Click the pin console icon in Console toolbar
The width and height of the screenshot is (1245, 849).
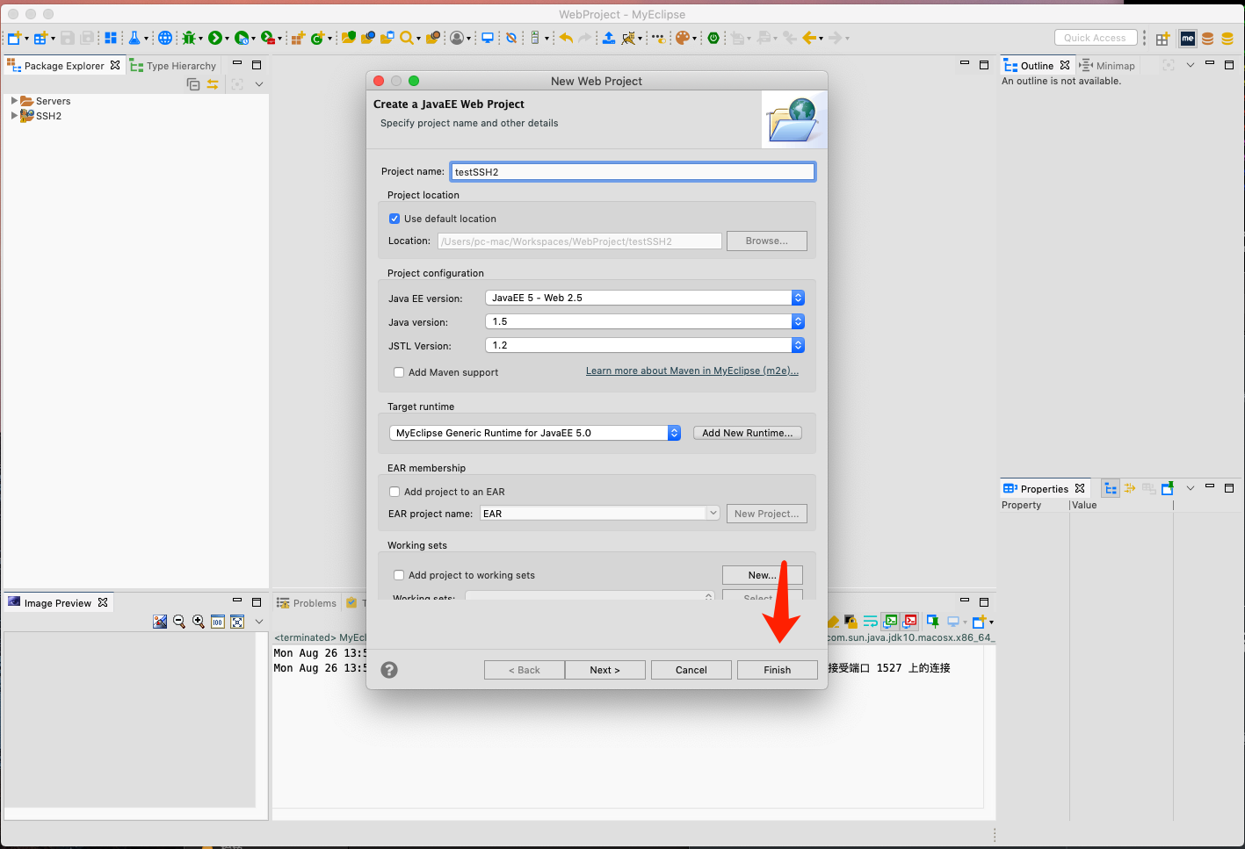pos(933,622)
